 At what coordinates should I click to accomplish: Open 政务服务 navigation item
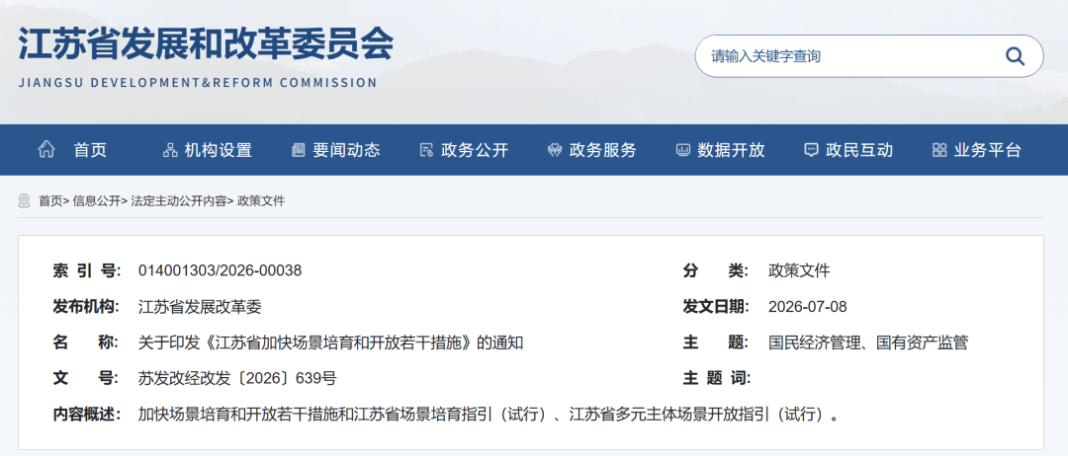tap(603, 150)
